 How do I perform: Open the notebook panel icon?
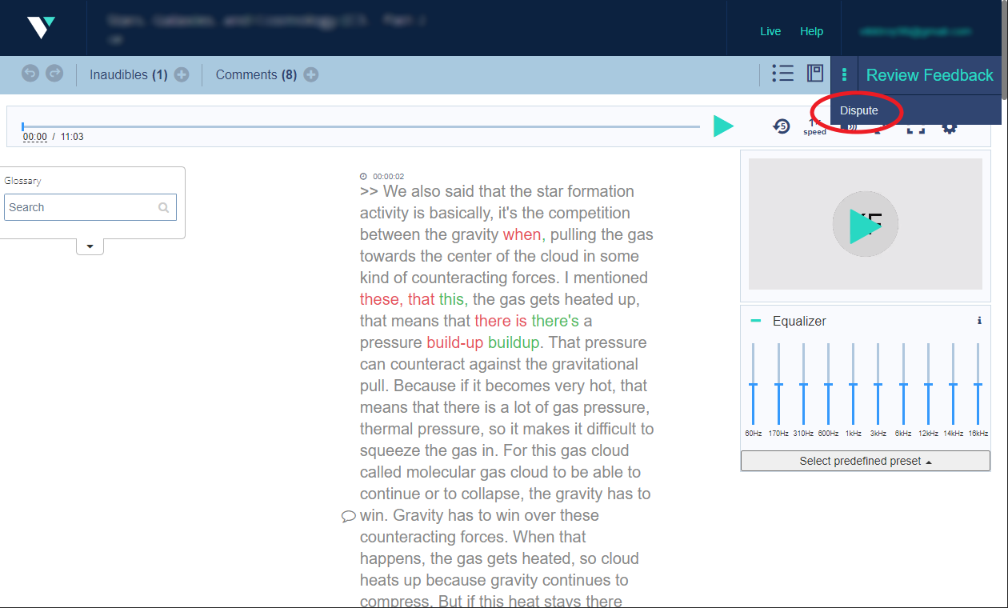(x=815, y=74)
